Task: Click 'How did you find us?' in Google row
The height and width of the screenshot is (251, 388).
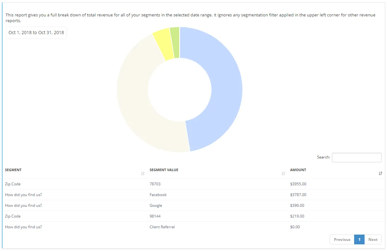Action: tap(23, 206)
